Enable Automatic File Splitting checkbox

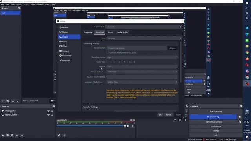tap(105, 82)
